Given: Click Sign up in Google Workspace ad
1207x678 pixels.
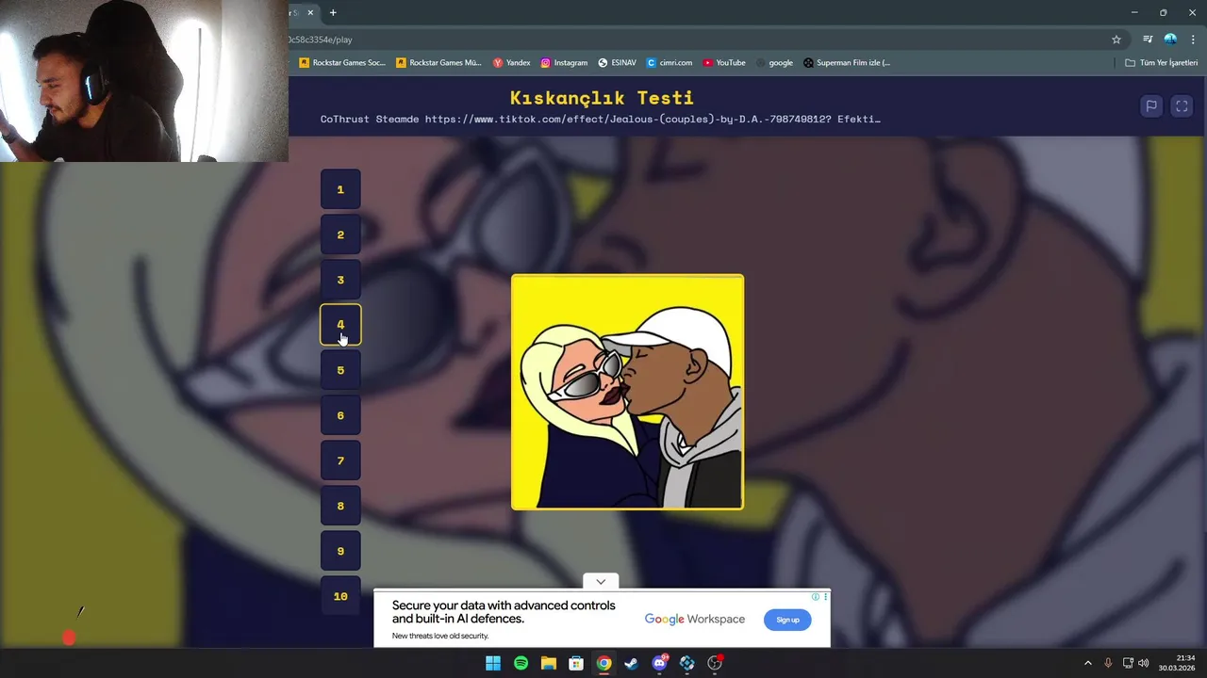Looking at the screenshot, I should coord(787,620).
